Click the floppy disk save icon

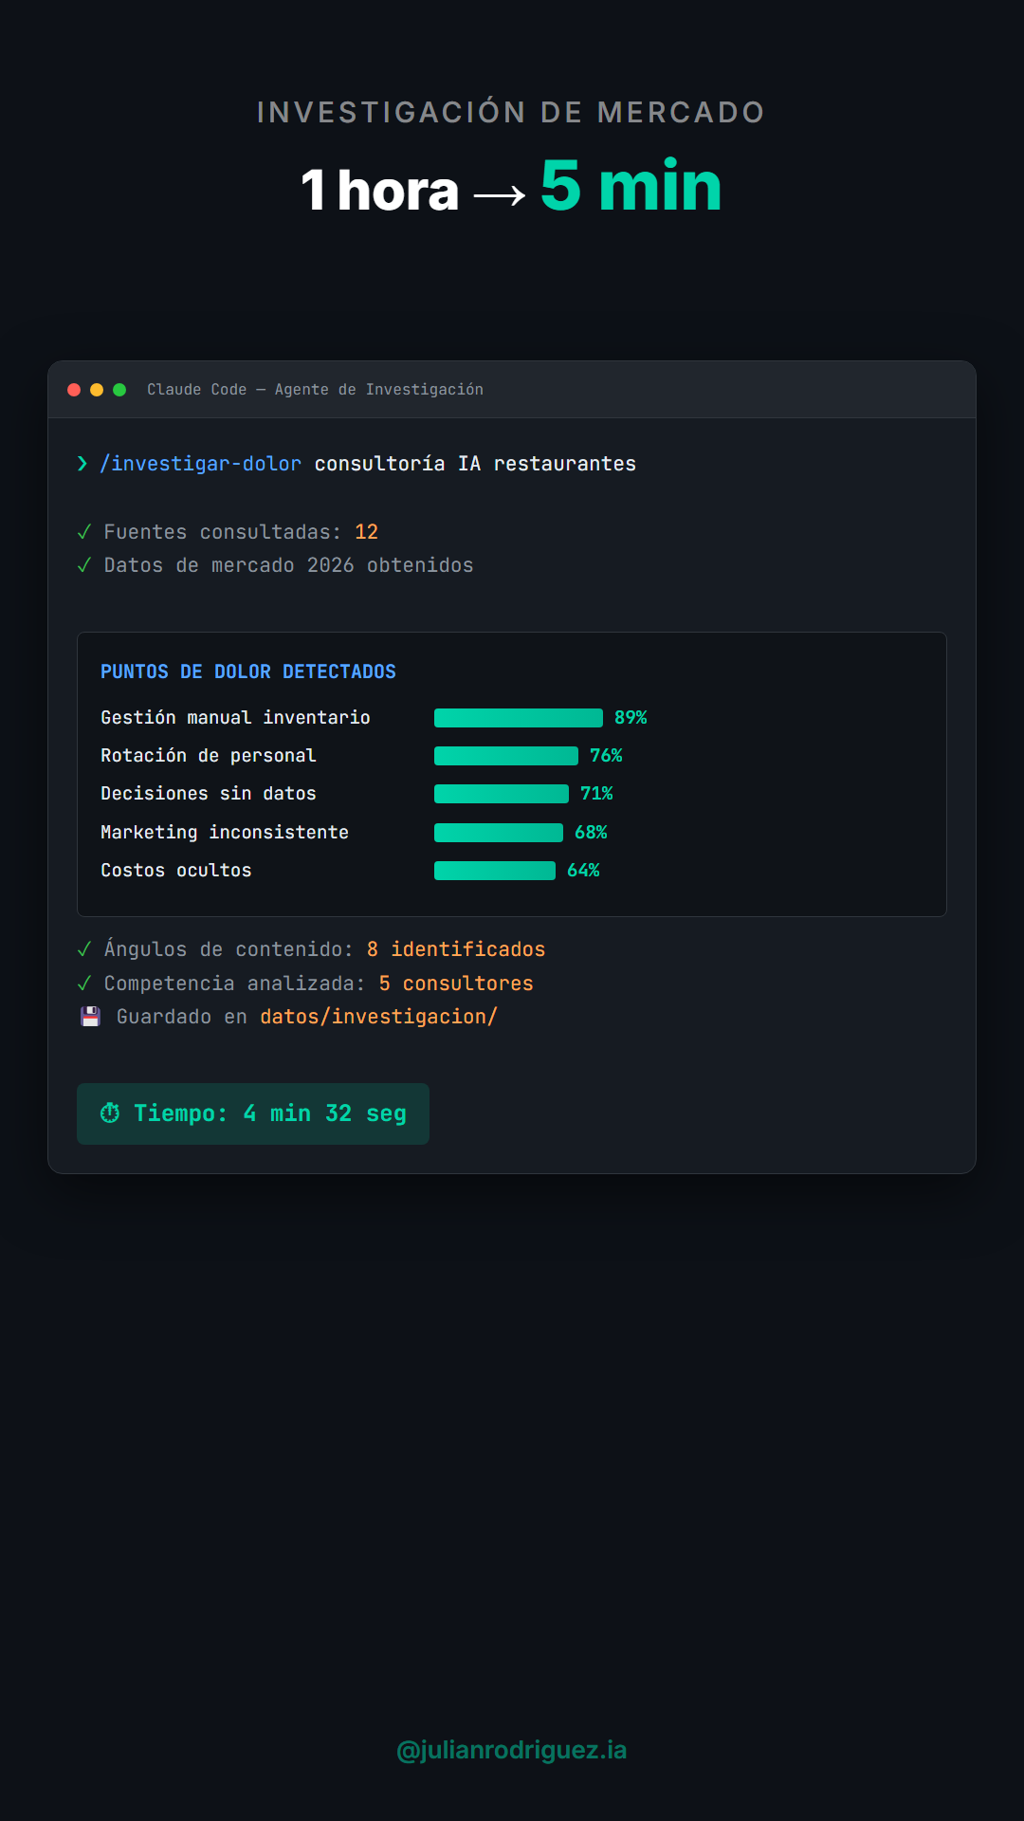(90, 1017)
